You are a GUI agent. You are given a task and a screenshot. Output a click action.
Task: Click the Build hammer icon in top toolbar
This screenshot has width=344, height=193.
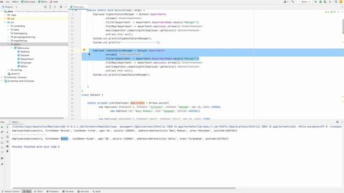pyautogui.click(x=293, y=2)
